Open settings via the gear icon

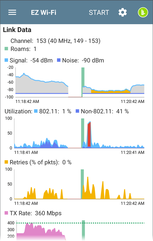point(123,12)
